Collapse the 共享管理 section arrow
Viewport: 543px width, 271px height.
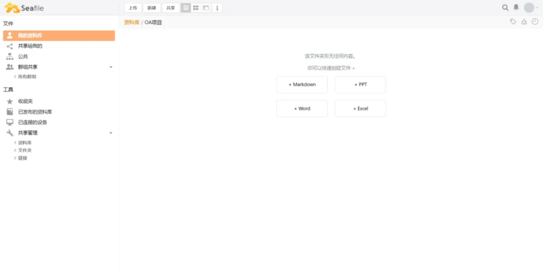[111, 133]
